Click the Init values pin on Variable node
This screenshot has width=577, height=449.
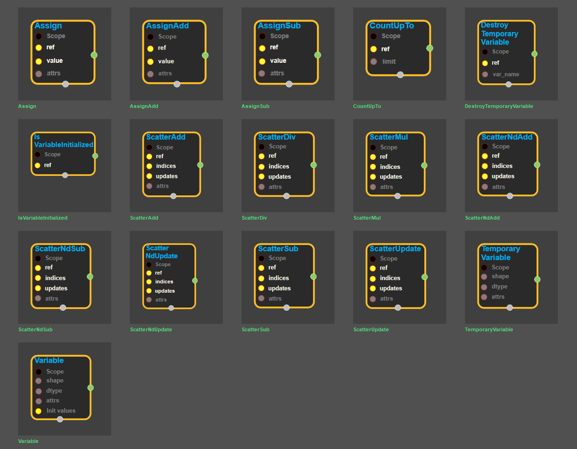tap(39, 411)
